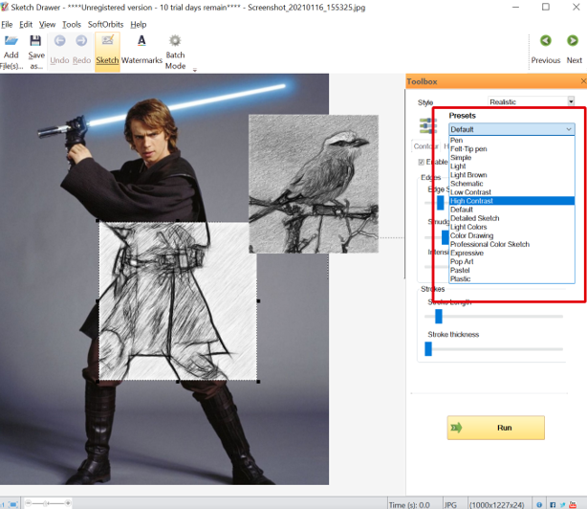Open the Facebook icon in the status bar
Image resolution: width=587 pixels, height=509 pixels.
pyautogui.click(x=553, y=504)
